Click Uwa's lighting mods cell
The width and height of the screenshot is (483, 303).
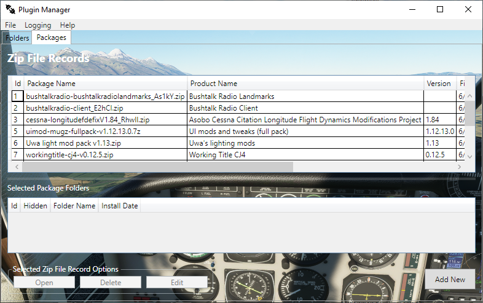coord(305,143)
